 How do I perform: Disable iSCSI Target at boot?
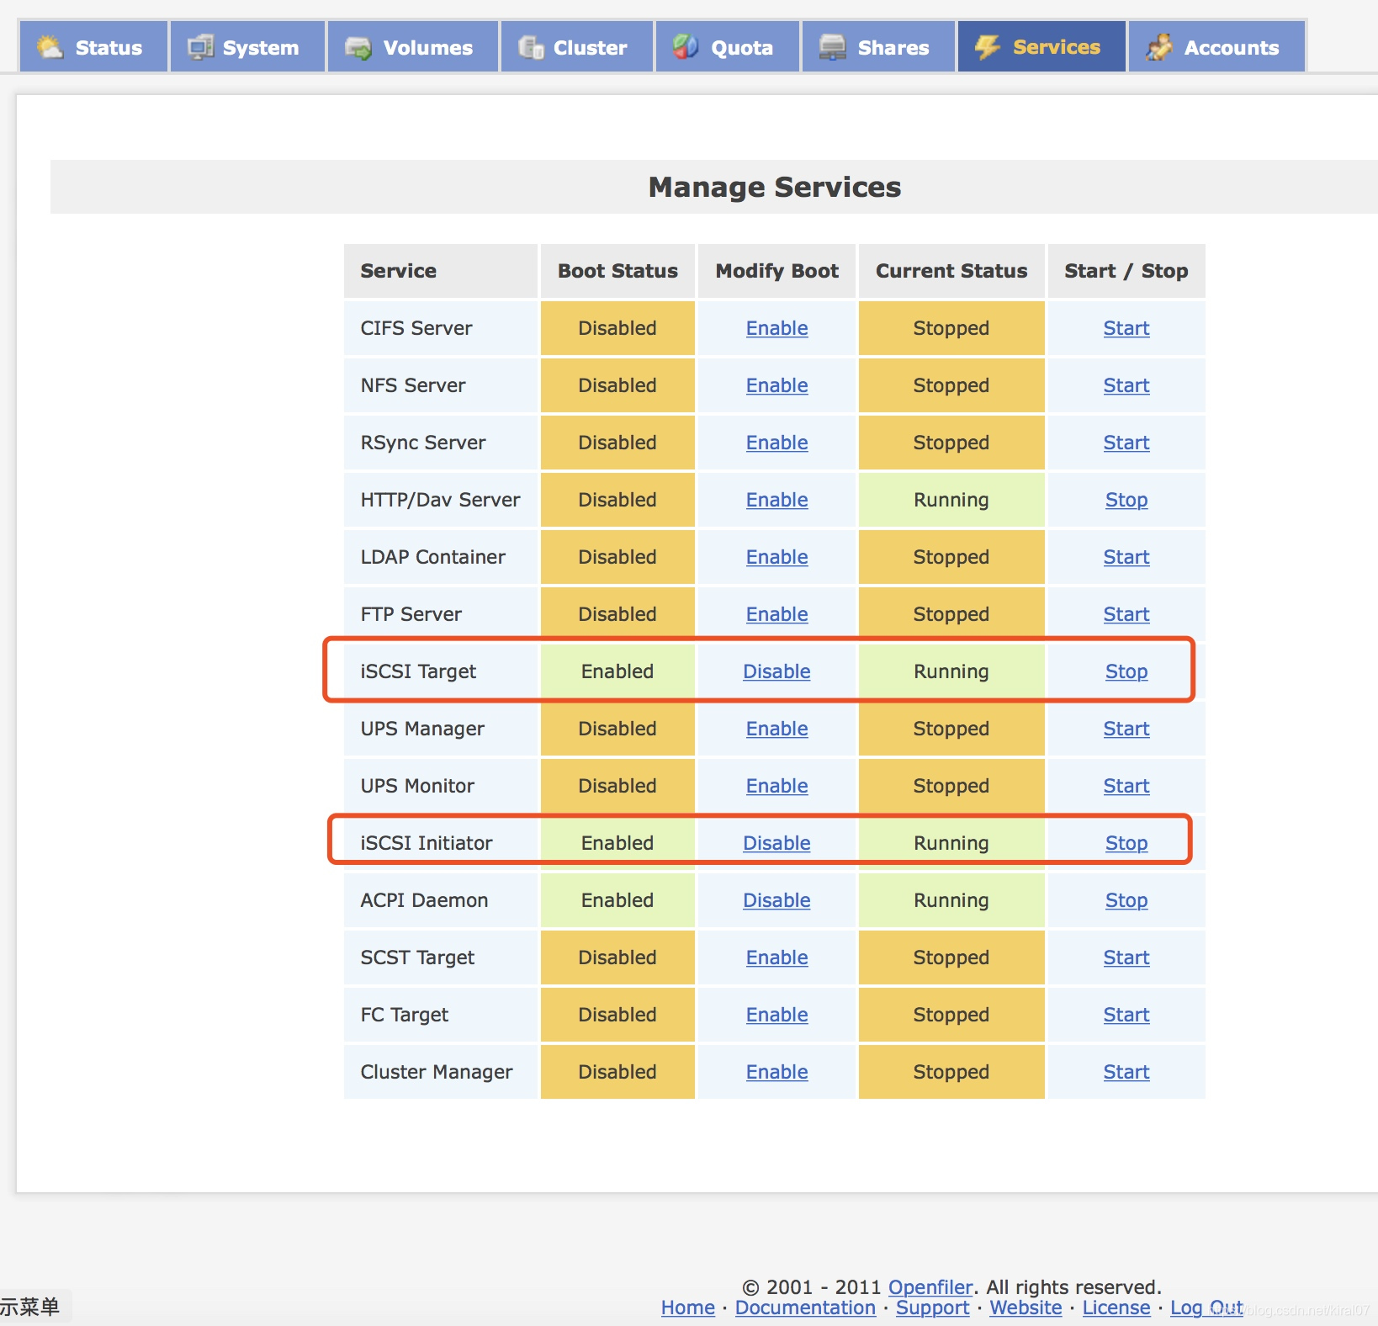point(776,671)
